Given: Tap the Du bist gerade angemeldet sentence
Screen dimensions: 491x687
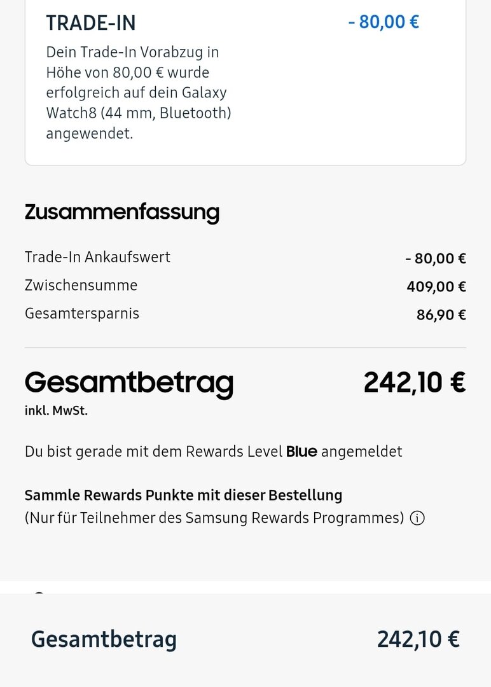Looking at the screenshot, I should (x=213, y=452).
